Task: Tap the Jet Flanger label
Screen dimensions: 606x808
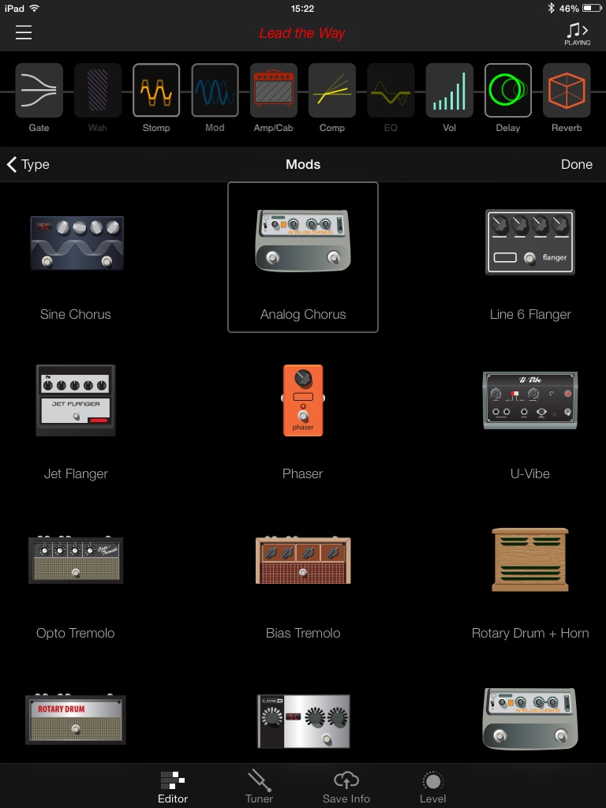Action: tap(76, 473)
